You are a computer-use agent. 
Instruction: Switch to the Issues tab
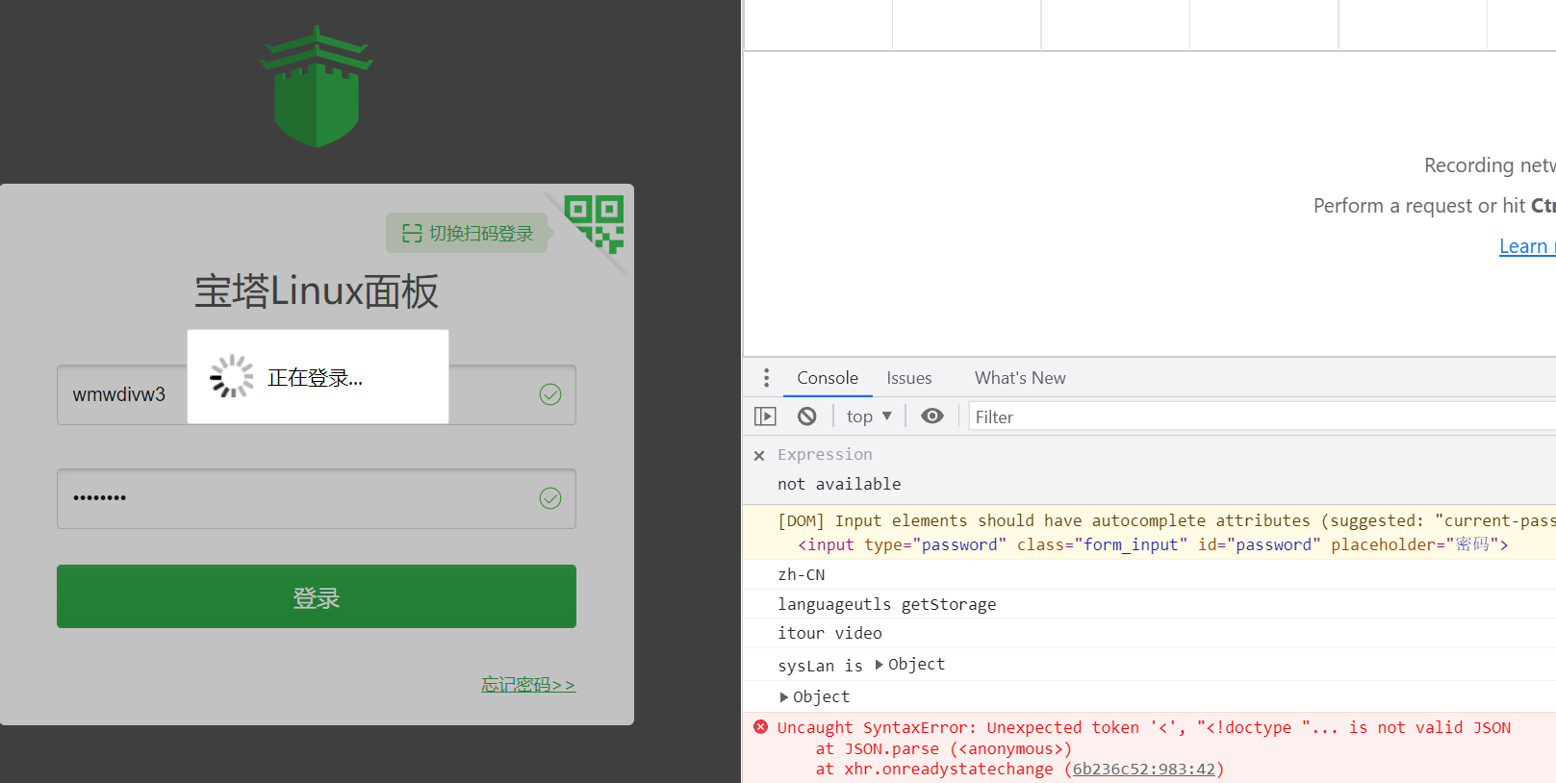coord(909,378)
